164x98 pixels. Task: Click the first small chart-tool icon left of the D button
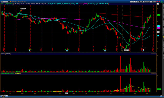click(131, 2)
